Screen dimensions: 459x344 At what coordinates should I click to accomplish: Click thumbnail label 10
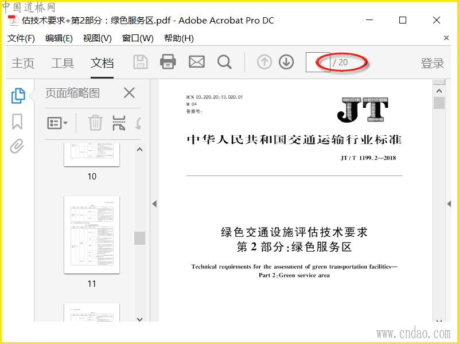tap(92, 177)
